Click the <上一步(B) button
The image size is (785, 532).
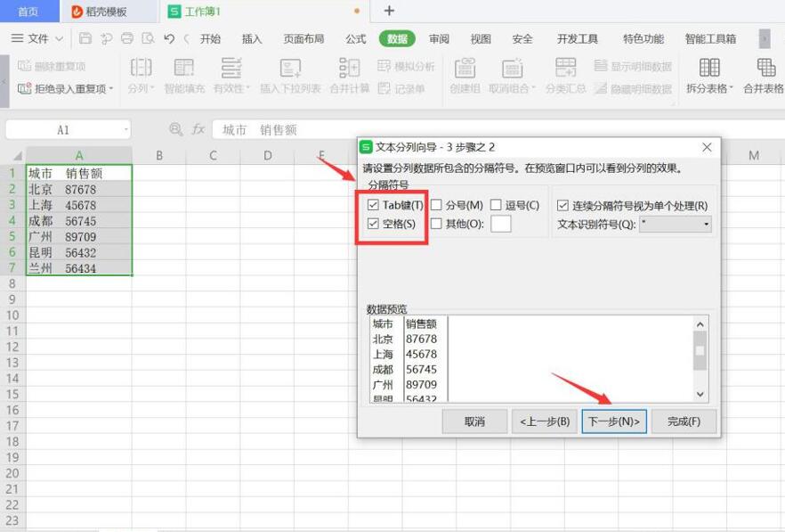click(545, 422)
